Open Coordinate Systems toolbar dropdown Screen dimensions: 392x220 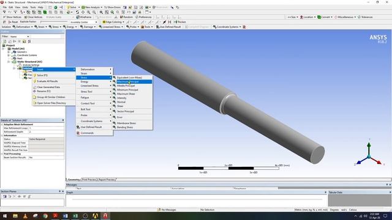[x=227, y=27]
